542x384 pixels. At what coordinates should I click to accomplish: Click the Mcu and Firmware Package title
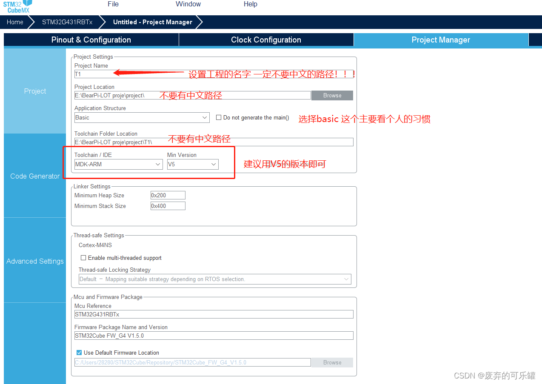[108, 297]
